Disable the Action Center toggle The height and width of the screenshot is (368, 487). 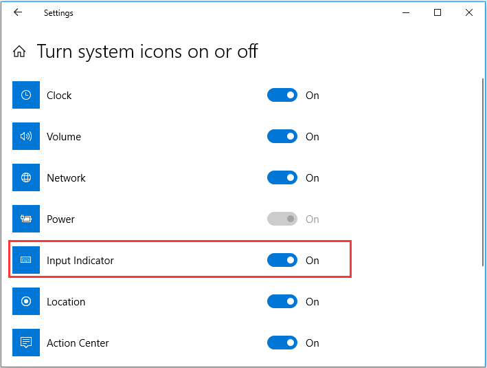282,343
